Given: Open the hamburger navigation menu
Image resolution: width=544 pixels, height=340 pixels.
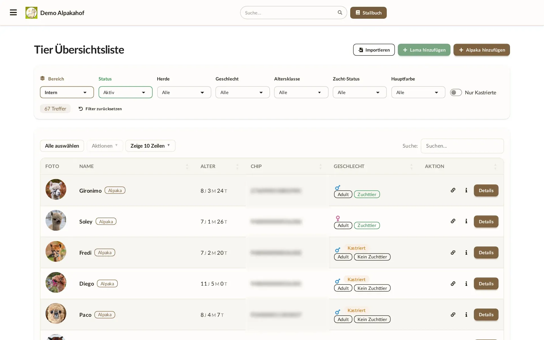Looking at the screenshot, I should click(13, 12).
